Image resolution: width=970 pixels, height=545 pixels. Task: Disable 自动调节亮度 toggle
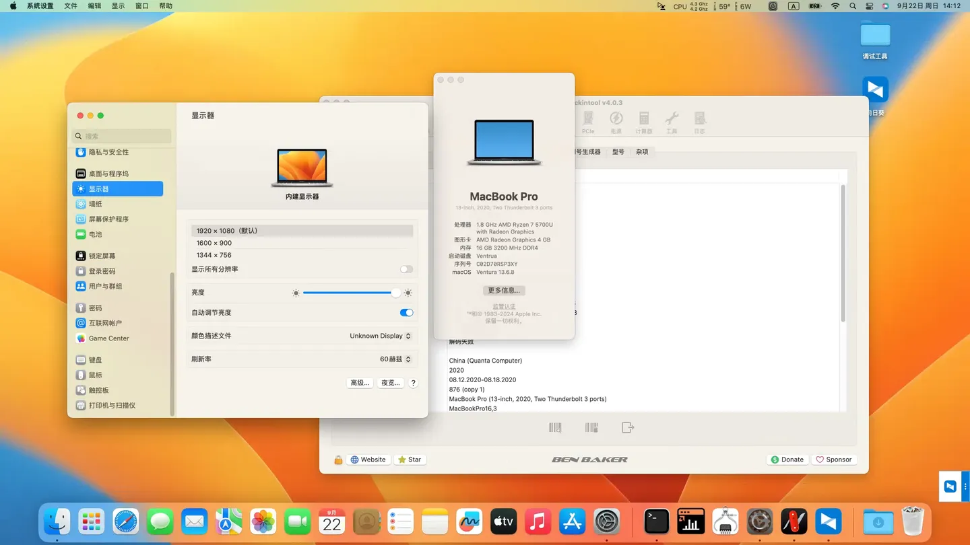click(x=406, y=312)
